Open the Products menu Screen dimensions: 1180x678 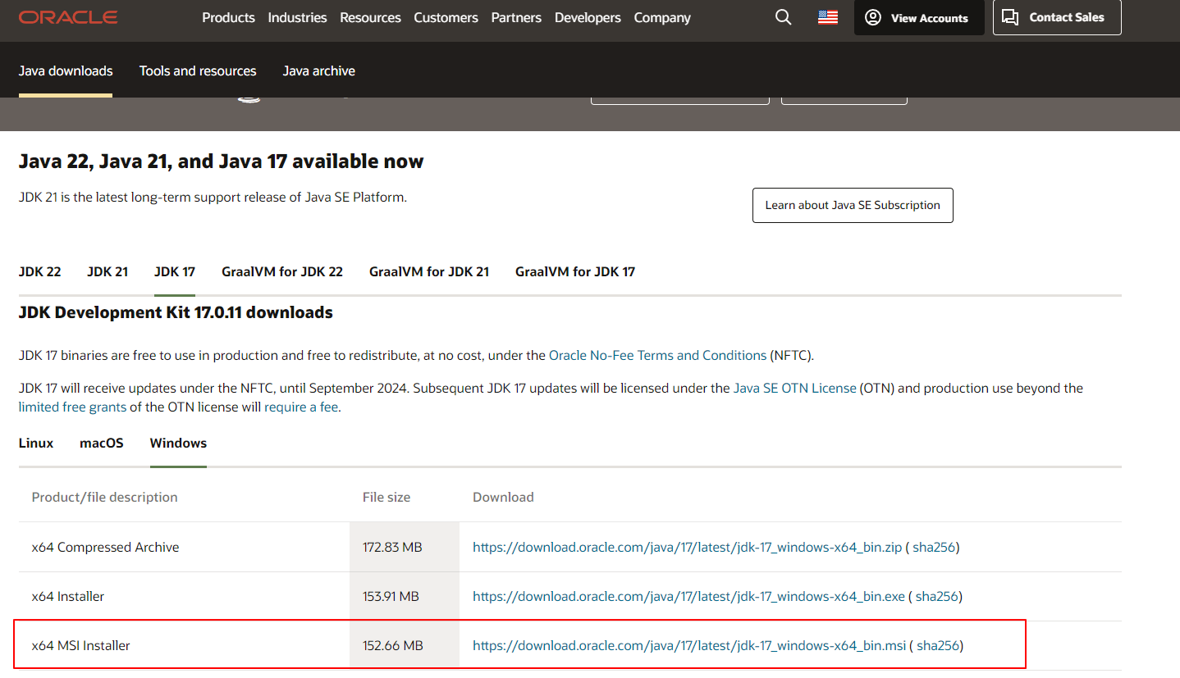228,17
